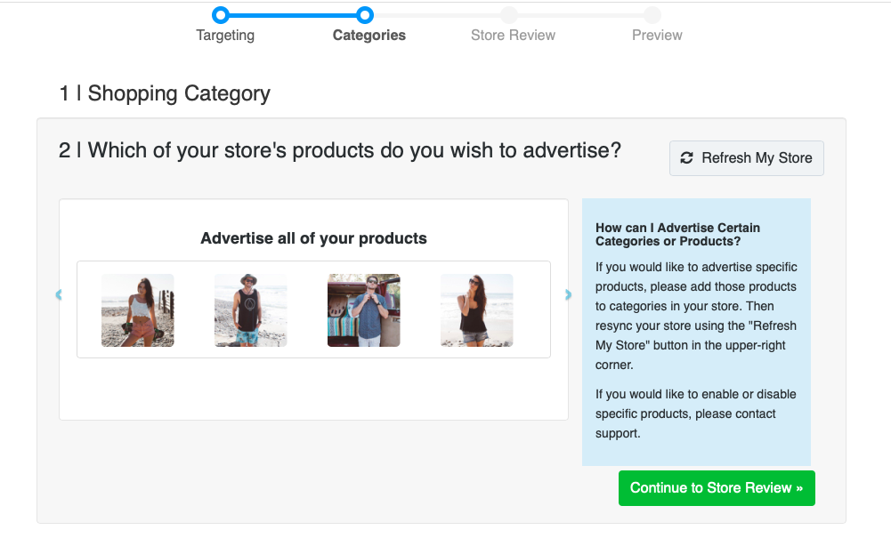Viewport: 891px width, 546px height.
Task: Click the right carousel arrow
Action: click(568, 294)
